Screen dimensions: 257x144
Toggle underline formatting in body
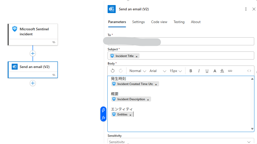coord(207,71)
